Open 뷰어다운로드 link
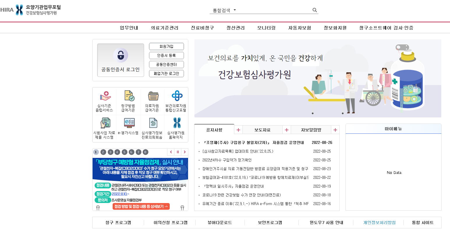 220,223
